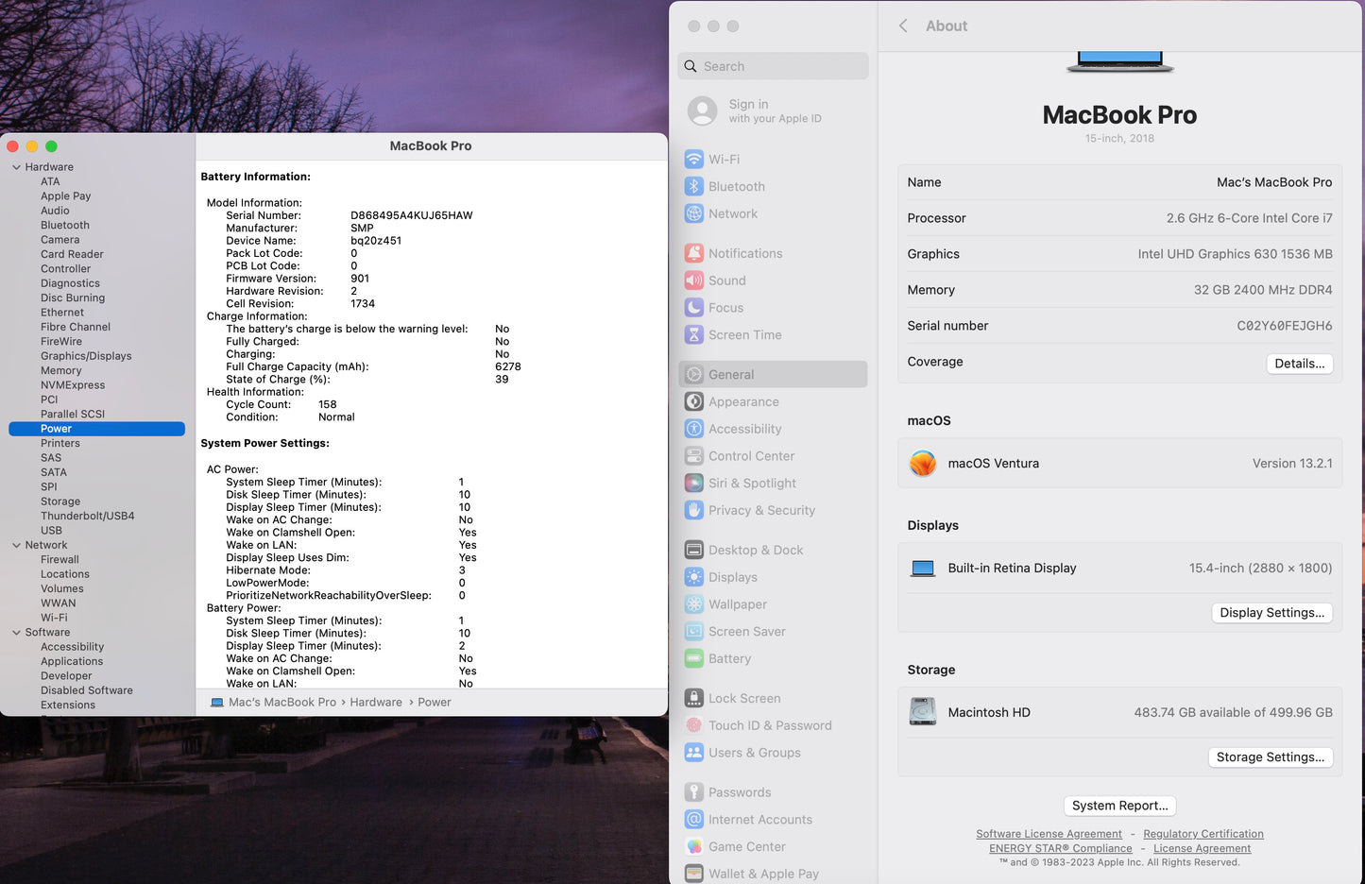Click Hardware in the breadcrumb path bar
The image size is (1365, 884).
pos(376,702)
